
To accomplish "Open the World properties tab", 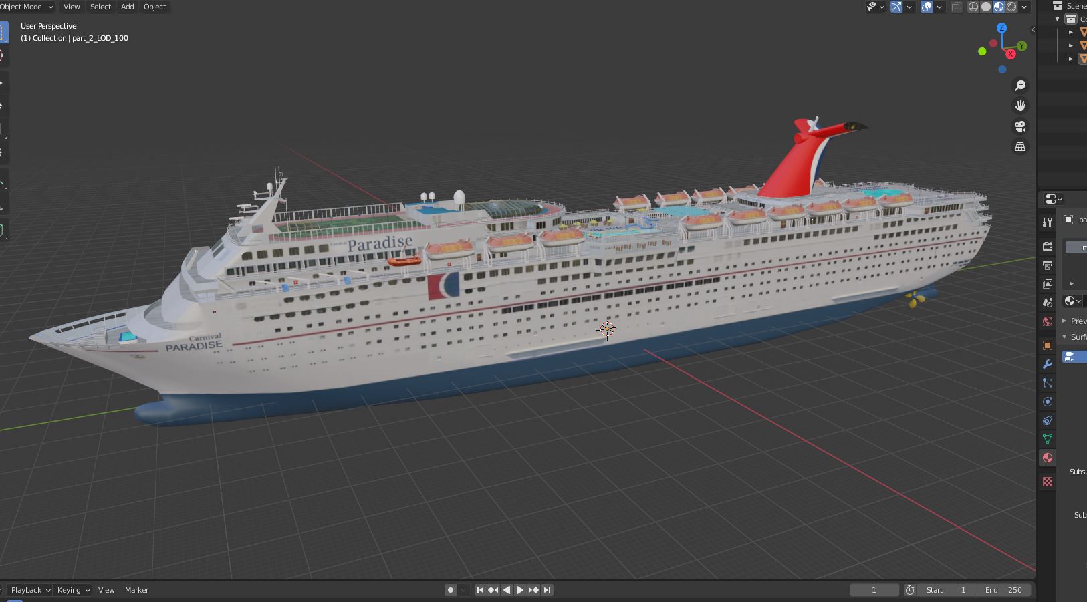I will [1048, 321].
